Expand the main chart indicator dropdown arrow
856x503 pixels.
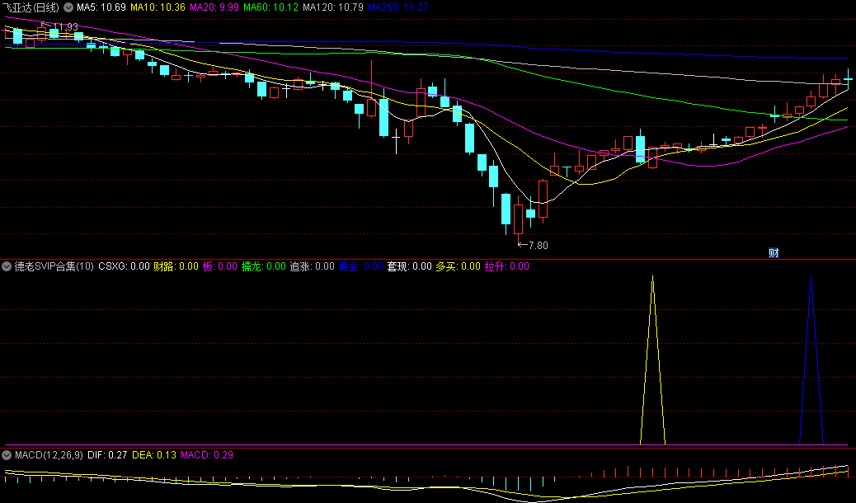point(68,7)
